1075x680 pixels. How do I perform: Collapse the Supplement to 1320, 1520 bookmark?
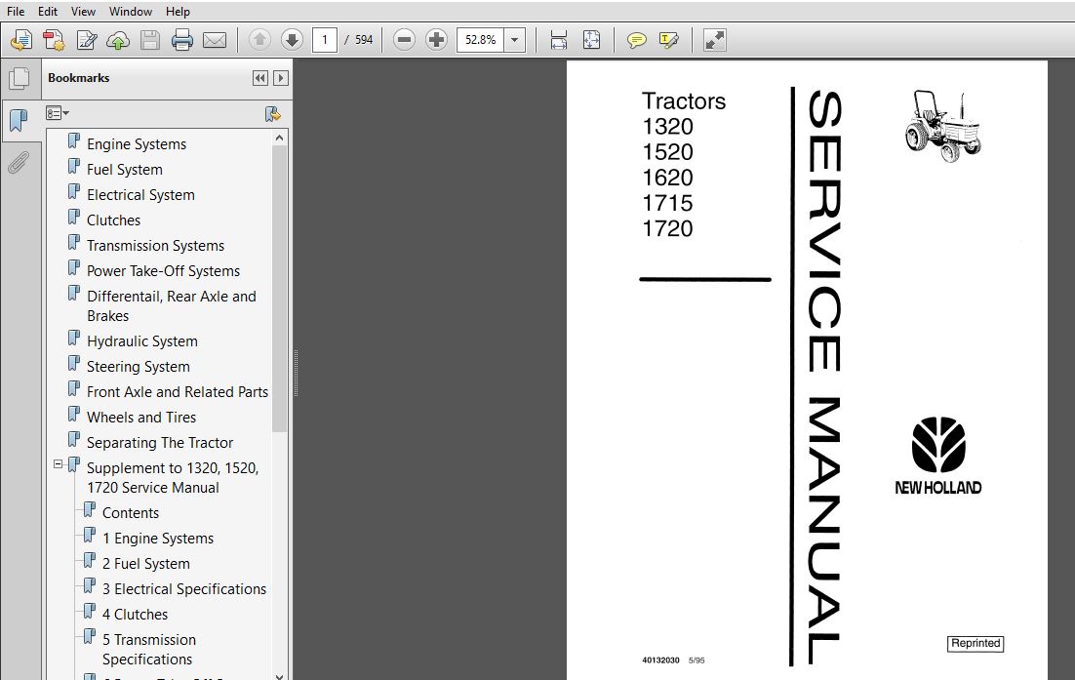[59, 464]
